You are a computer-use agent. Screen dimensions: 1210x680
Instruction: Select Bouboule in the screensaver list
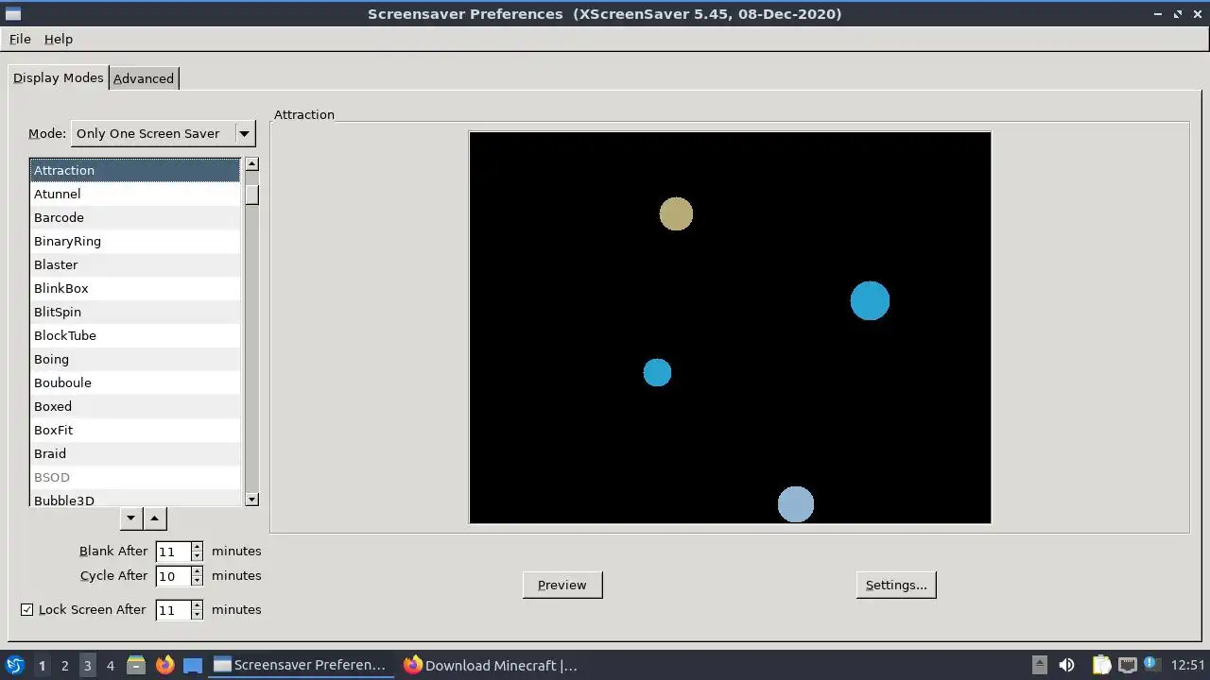[x=135, y=382]
